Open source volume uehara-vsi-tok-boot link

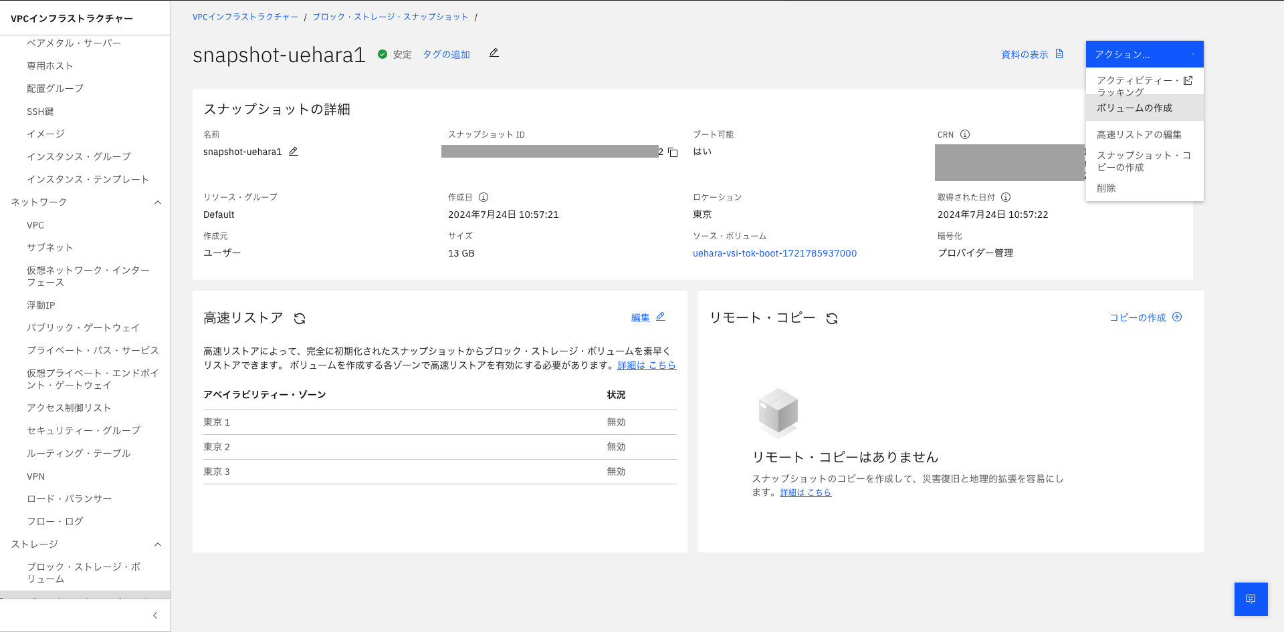tap(774, 253)
